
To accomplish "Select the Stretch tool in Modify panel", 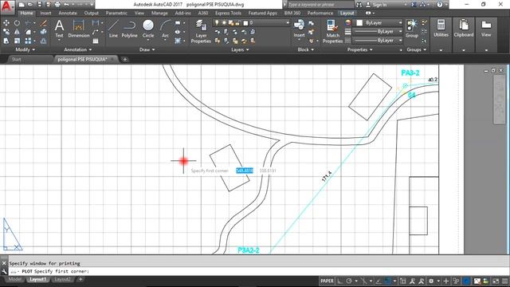I will click(x=6, y=41).
